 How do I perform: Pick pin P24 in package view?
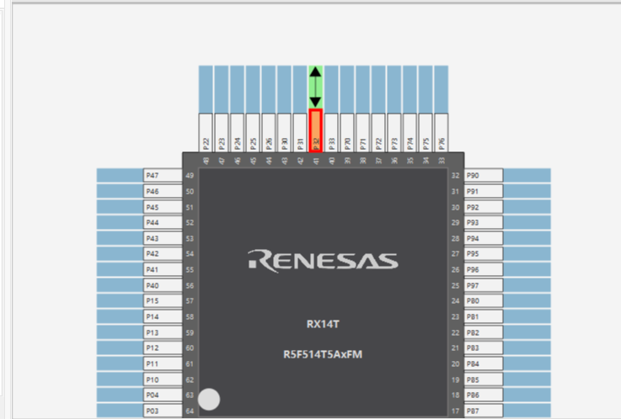pos(237,133)
